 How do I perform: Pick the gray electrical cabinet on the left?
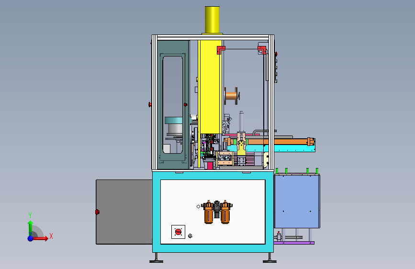124,212
